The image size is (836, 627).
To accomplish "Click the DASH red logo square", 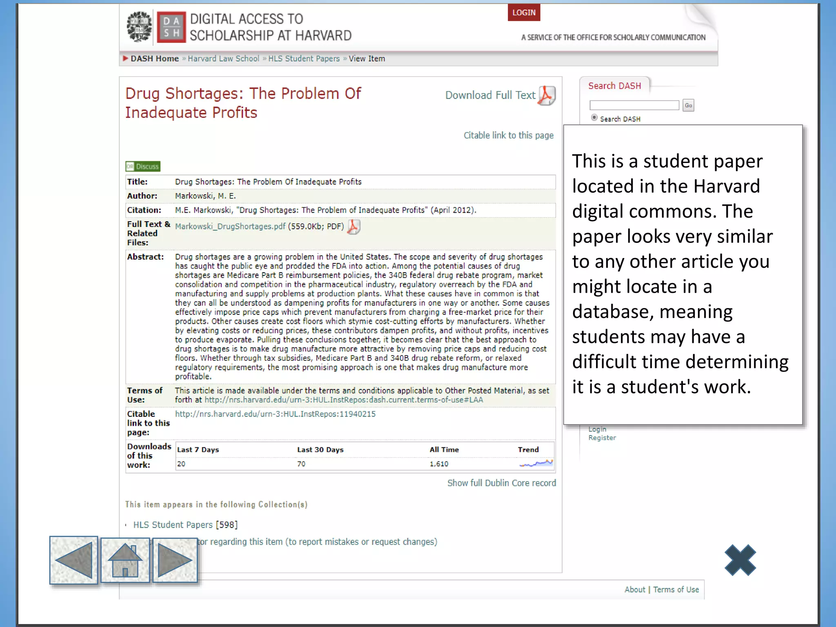I will tap(171, 27).
